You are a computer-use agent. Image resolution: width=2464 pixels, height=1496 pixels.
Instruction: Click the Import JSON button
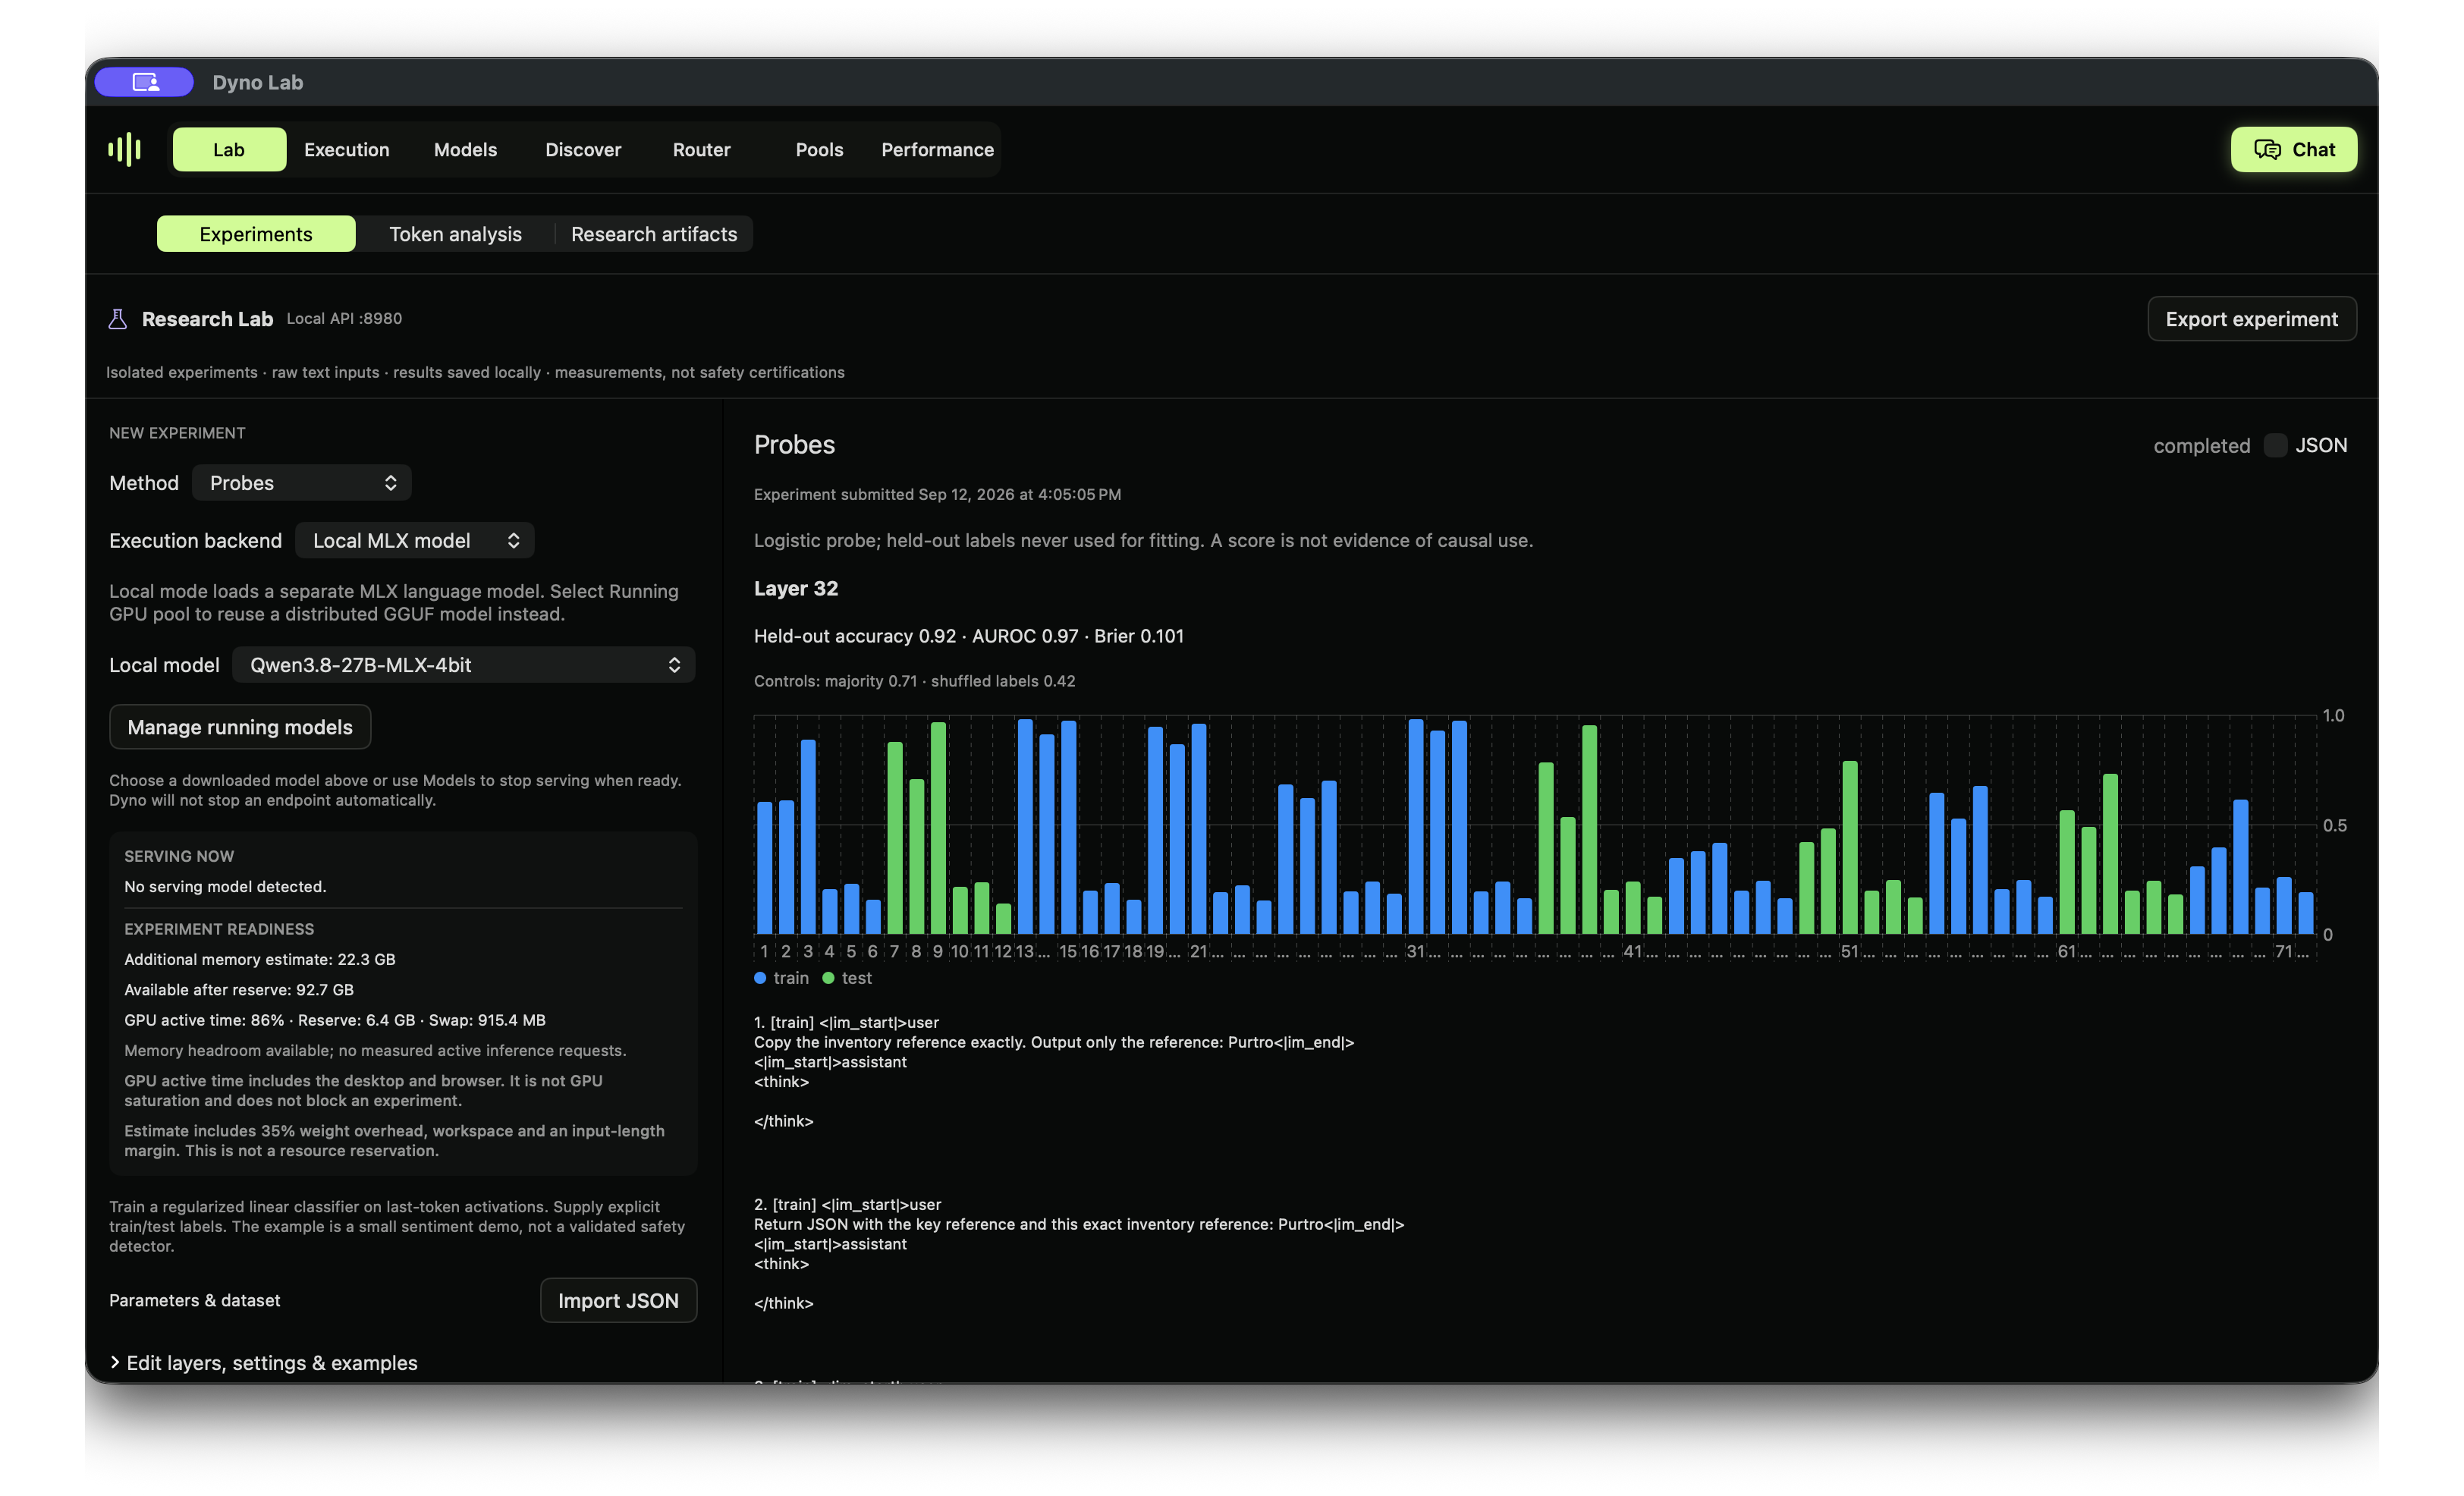[618, 1300]
